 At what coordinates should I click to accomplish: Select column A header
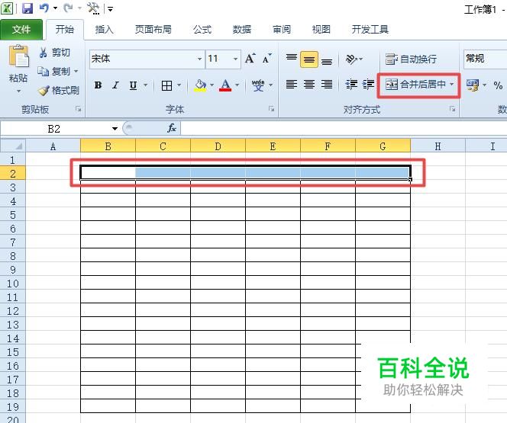[53, 146]
